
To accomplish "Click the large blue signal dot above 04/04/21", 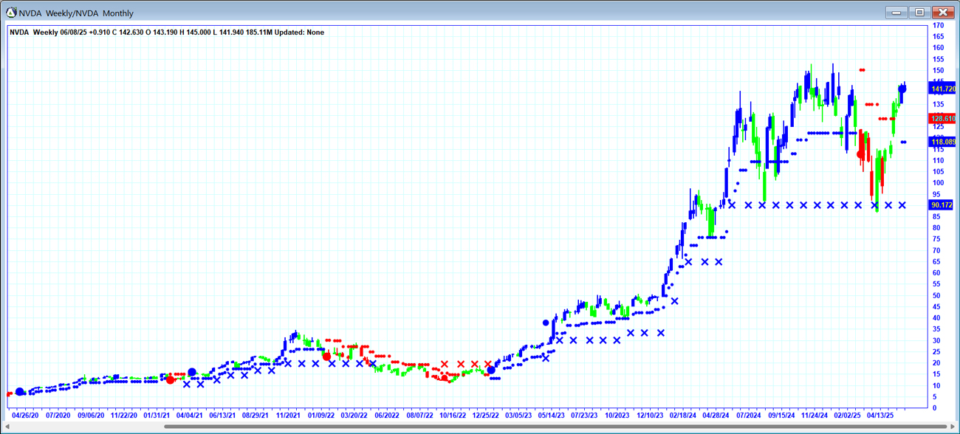I will pos(192,373).
